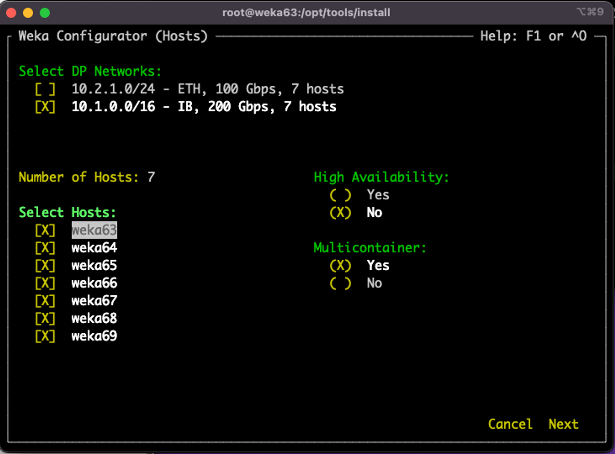
Task: Select Yes under Multicontainer
Action: click(x=340, y=265)
